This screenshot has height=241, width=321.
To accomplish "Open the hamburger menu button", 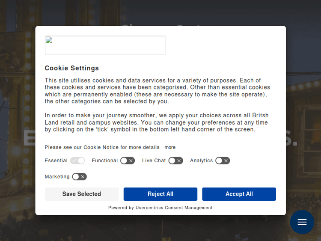I will [x=302, y=222].
